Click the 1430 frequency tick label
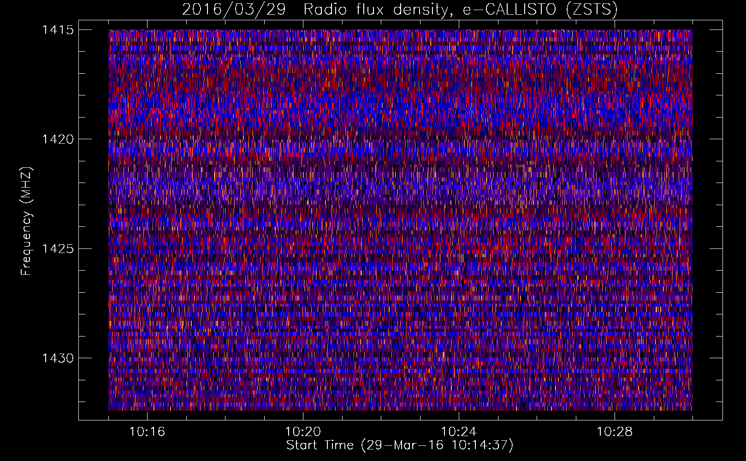The image size is (746, 461). click(x=58, y=358)
